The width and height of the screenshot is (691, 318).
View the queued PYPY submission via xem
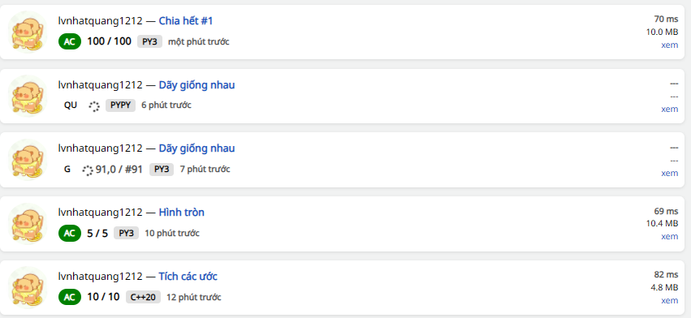[669, 109]
